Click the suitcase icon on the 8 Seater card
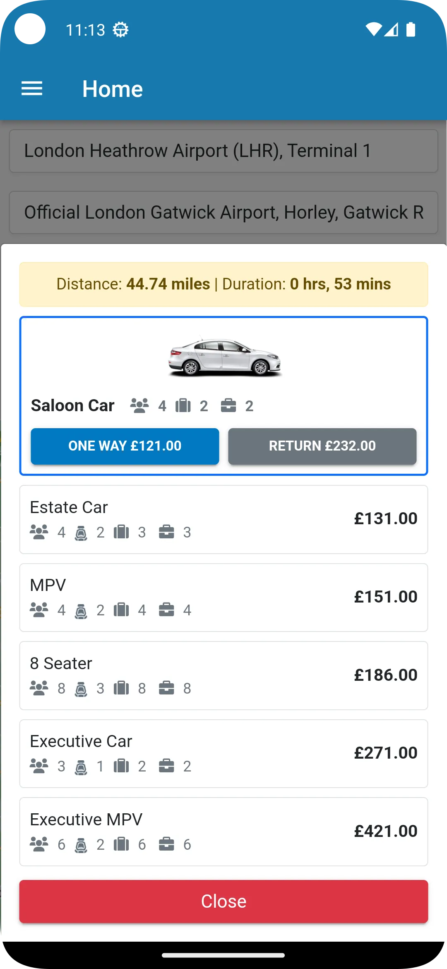Screen dimensions: 447x969 pos(121,688)
